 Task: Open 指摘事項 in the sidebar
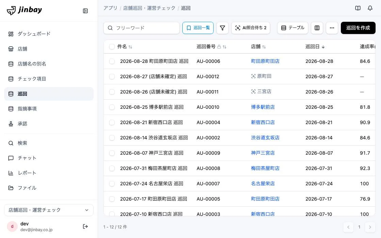coord(49,109)
